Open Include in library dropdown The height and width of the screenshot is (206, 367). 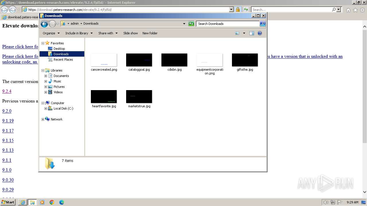[x=79, y=33]
